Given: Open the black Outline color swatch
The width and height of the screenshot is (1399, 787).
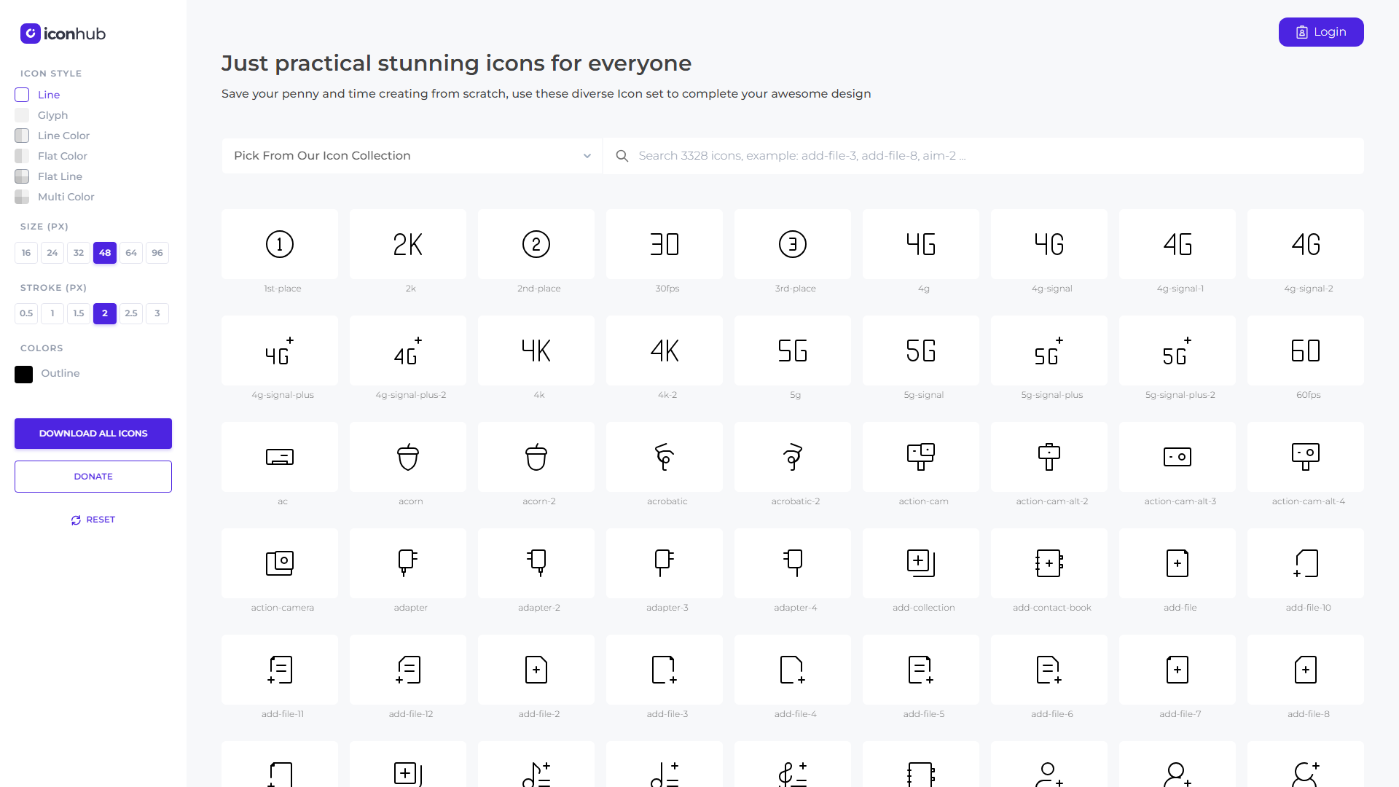Looking at the screenshot, I should pos(23,375).
